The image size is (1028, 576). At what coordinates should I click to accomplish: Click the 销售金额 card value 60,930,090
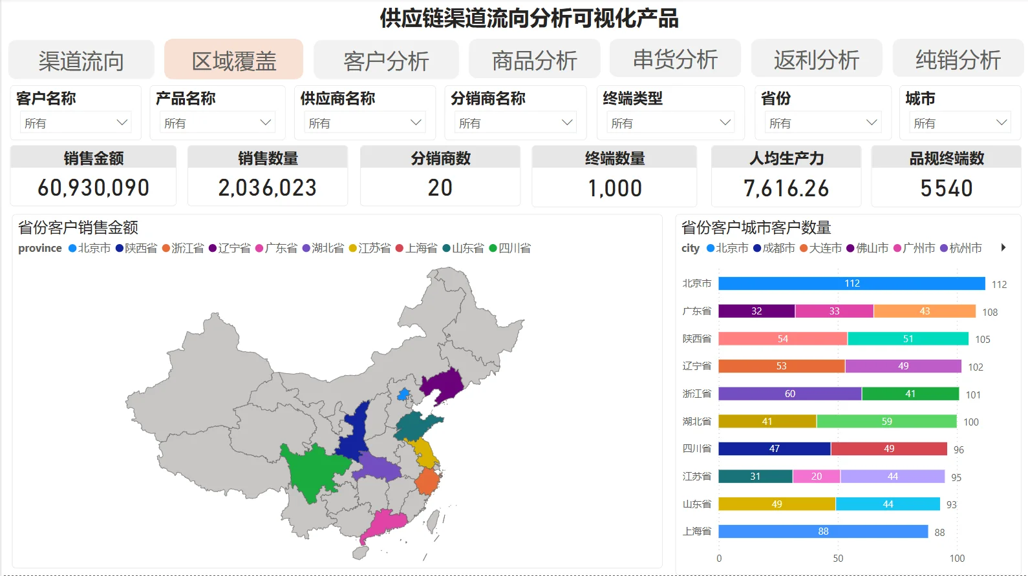[93, 188]
